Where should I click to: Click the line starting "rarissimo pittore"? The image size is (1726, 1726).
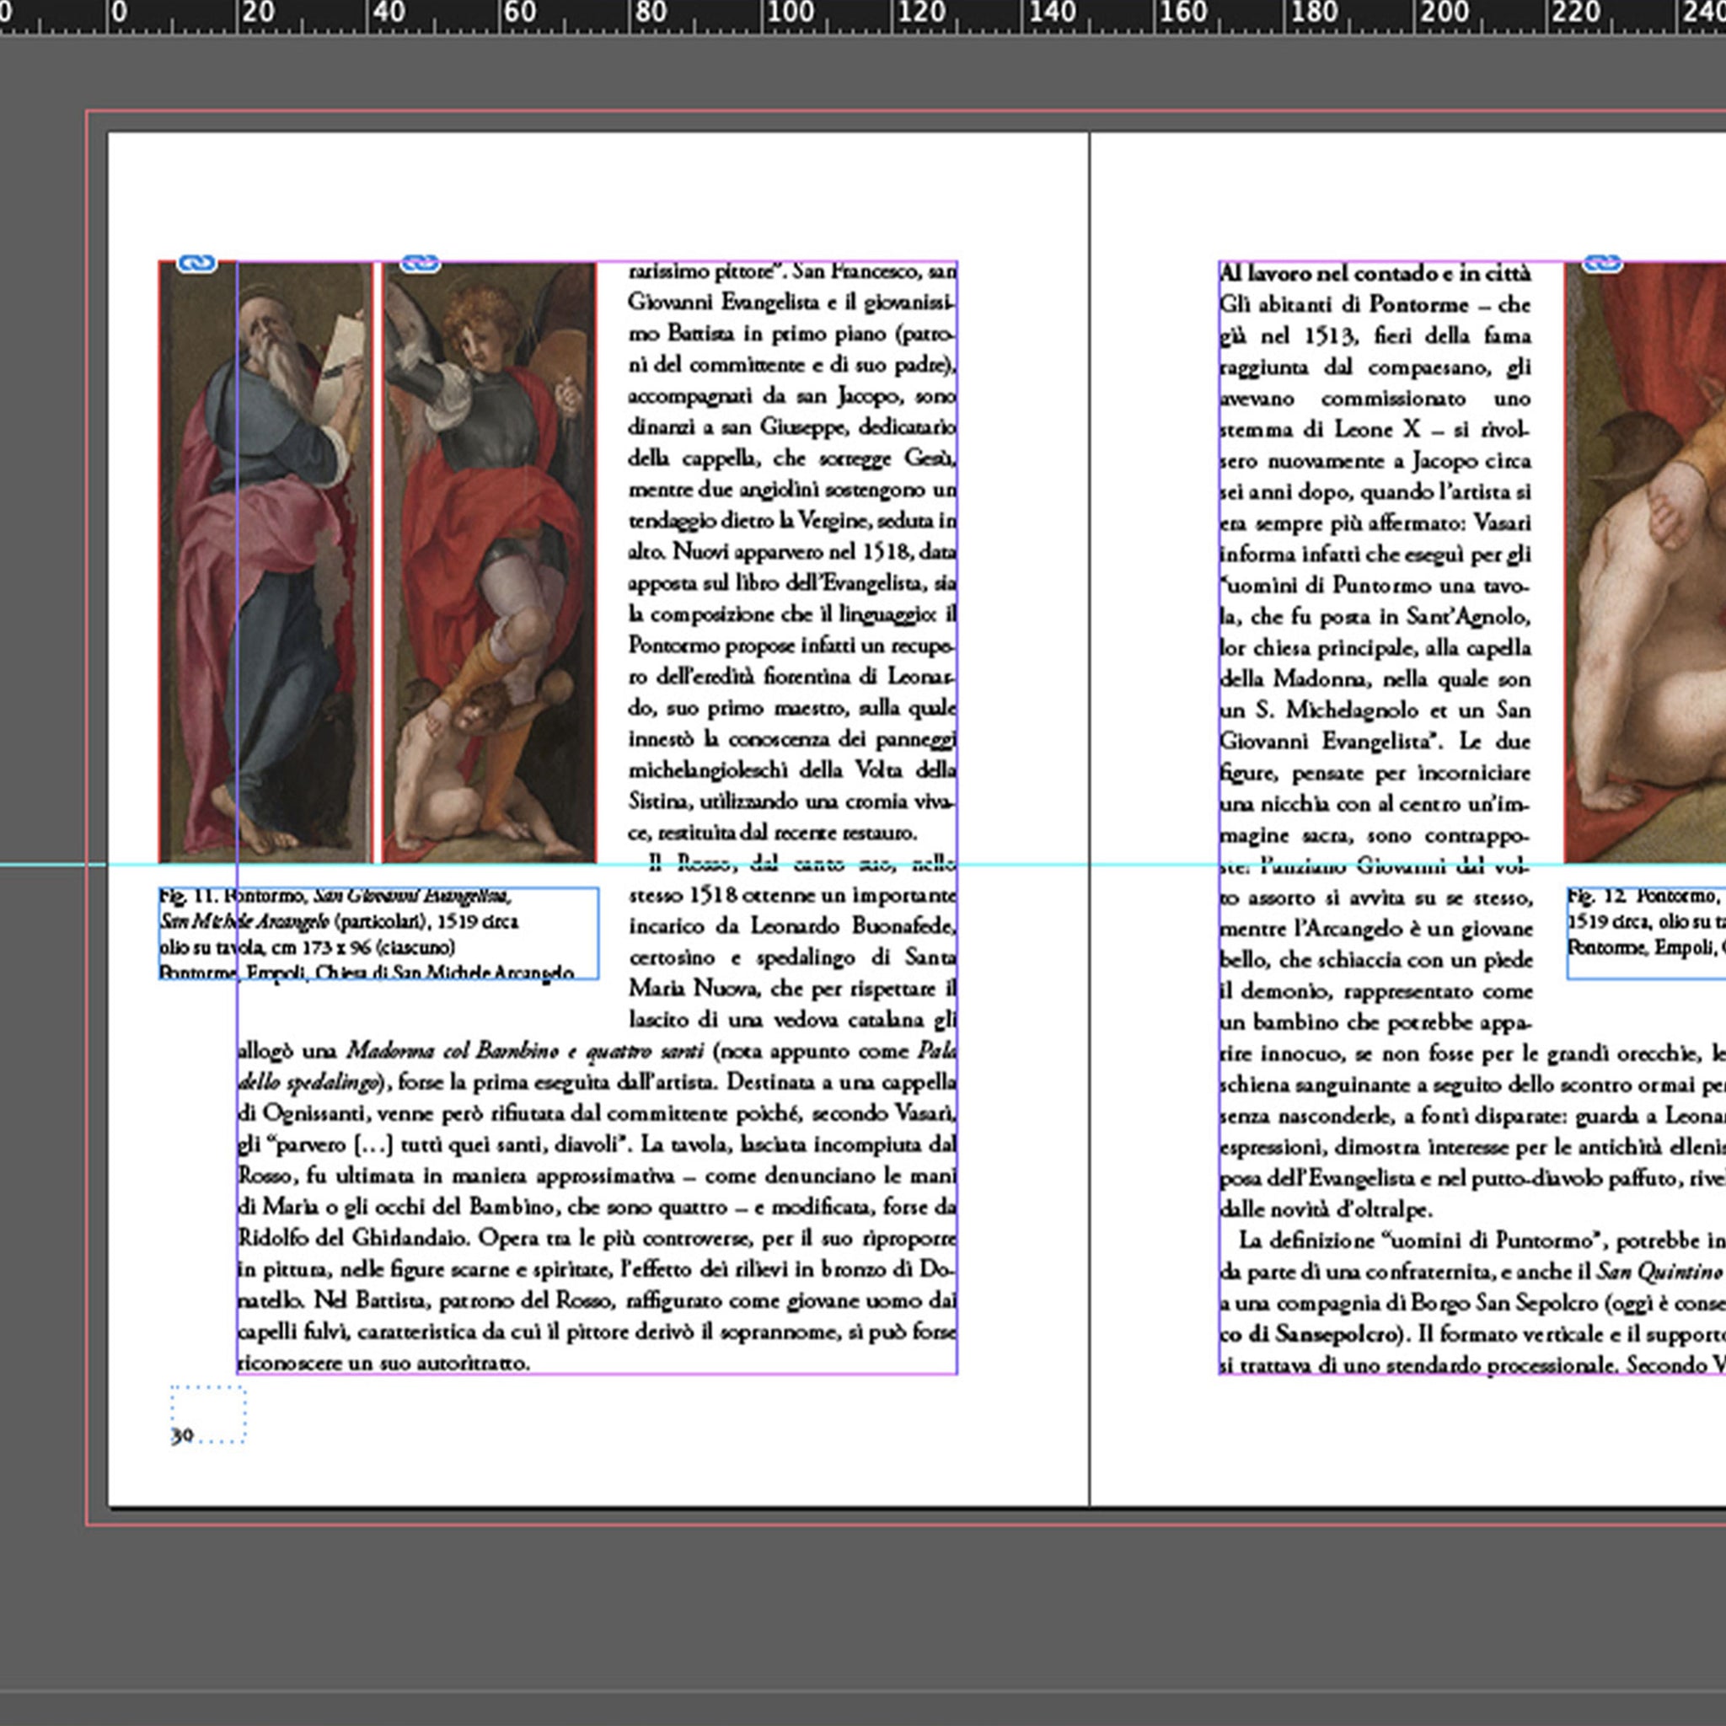click(791, 271)
